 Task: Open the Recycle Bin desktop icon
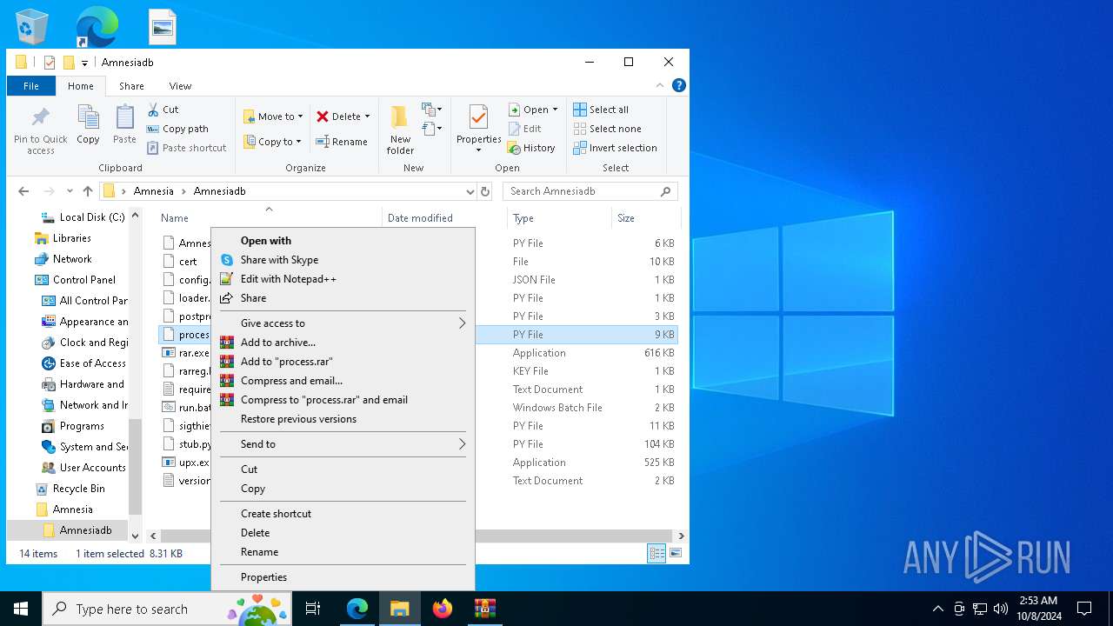point(32,27)
